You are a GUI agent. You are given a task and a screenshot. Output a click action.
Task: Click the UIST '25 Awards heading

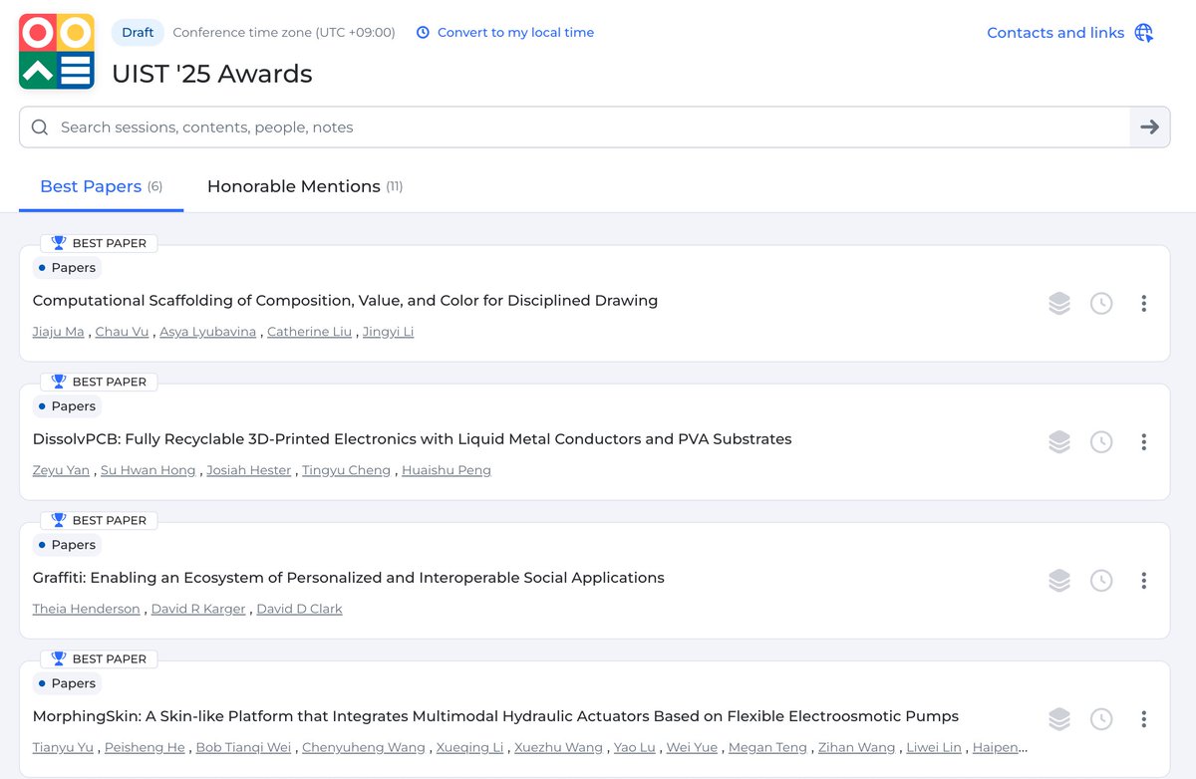[212, 74]
